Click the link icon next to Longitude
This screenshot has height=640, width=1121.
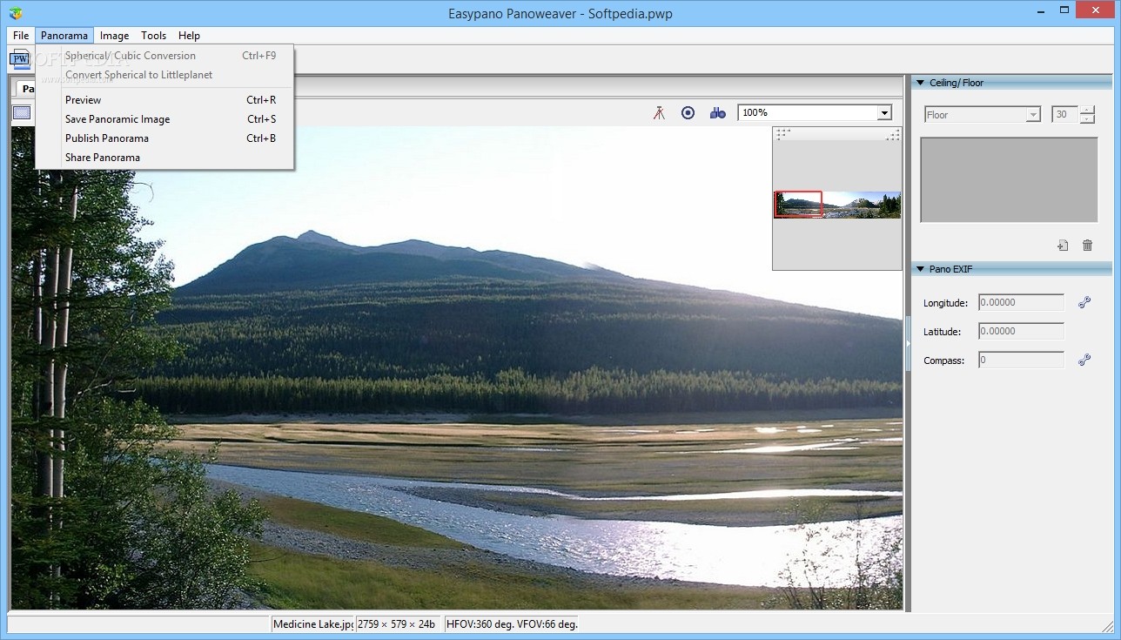pyautogui.click(x=1084, y=302)
